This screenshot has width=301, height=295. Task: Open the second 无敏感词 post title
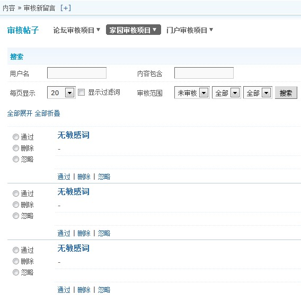click(x=74, y=191)
